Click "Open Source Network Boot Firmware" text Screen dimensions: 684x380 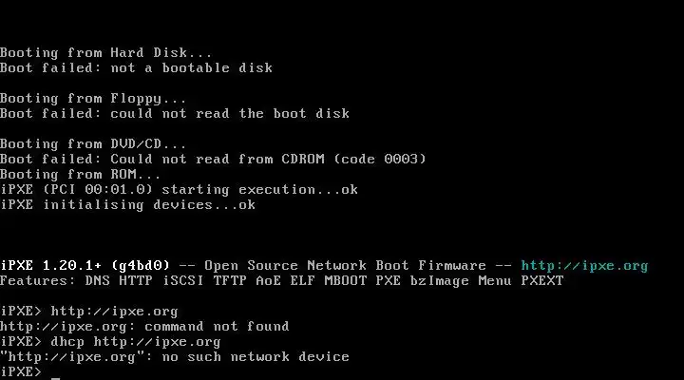345,266
